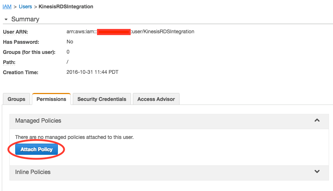
Task: Open the Security Credentials tab
Action: tap(102, 99)
